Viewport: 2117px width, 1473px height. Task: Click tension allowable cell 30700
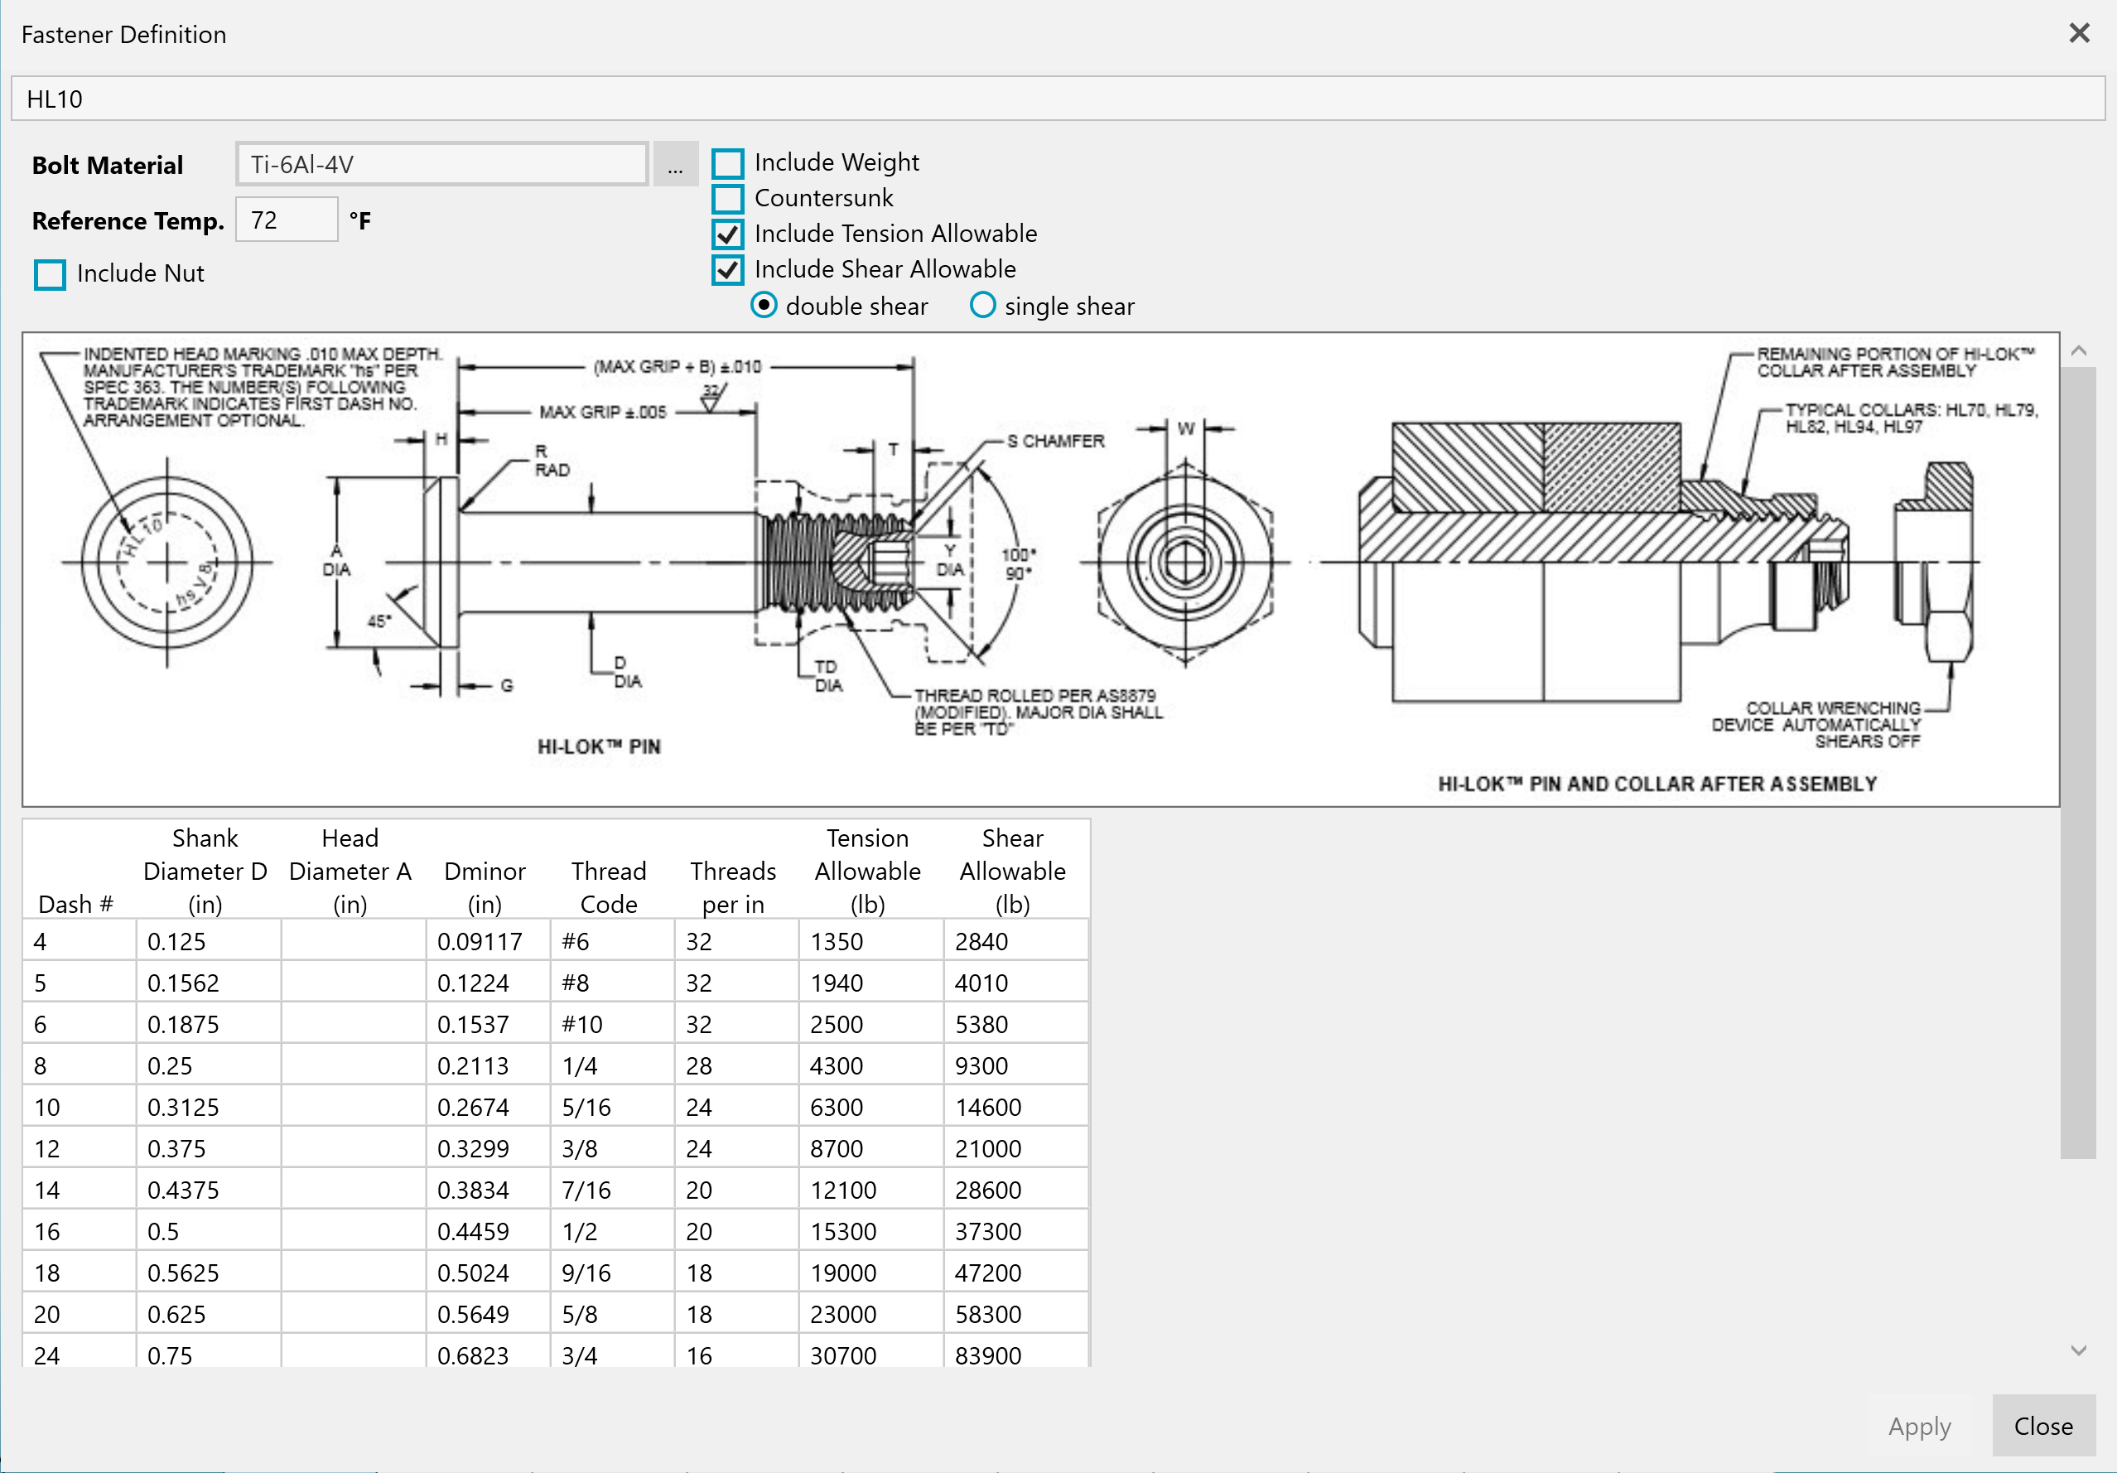tap(870, 1352)
